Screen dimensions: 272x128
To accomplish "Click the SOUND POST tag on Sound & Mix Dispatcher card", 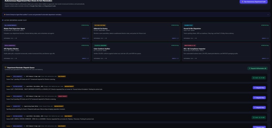I will (x=189, y=25).
